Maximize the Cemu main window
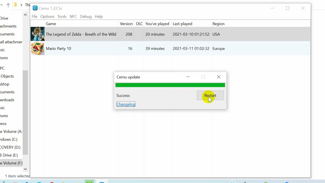This screenshot has width=325, height=183. 287,8
